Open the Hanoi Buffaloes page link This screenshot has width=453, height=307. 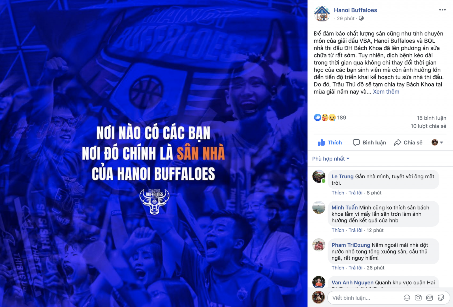tap(355, 10)
